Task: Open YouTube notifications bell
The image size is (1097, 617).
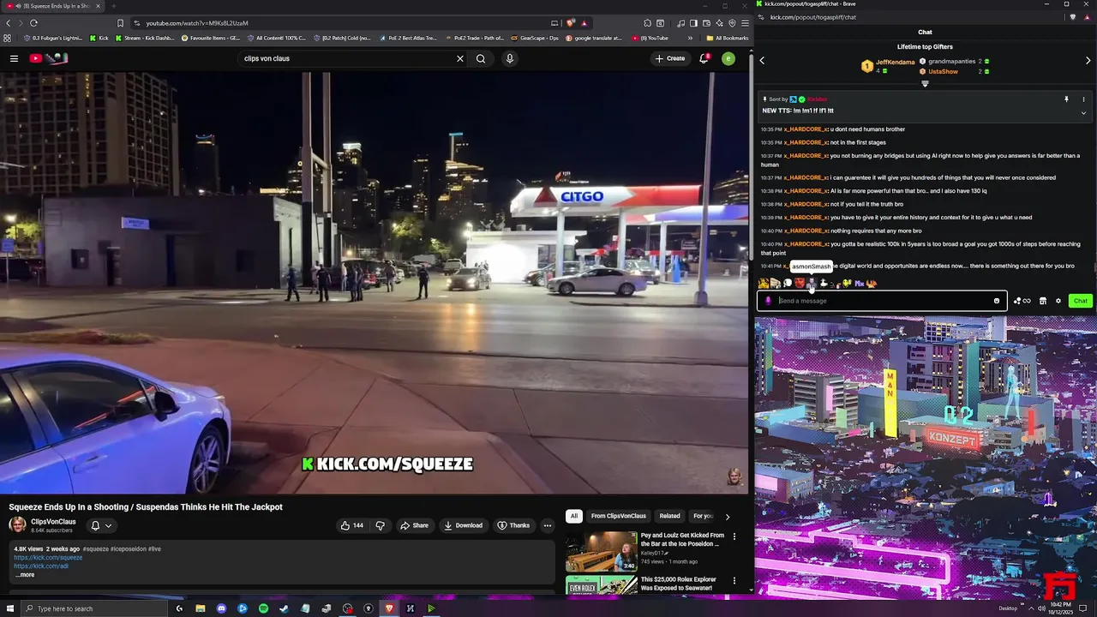Action: click(704, 58)
